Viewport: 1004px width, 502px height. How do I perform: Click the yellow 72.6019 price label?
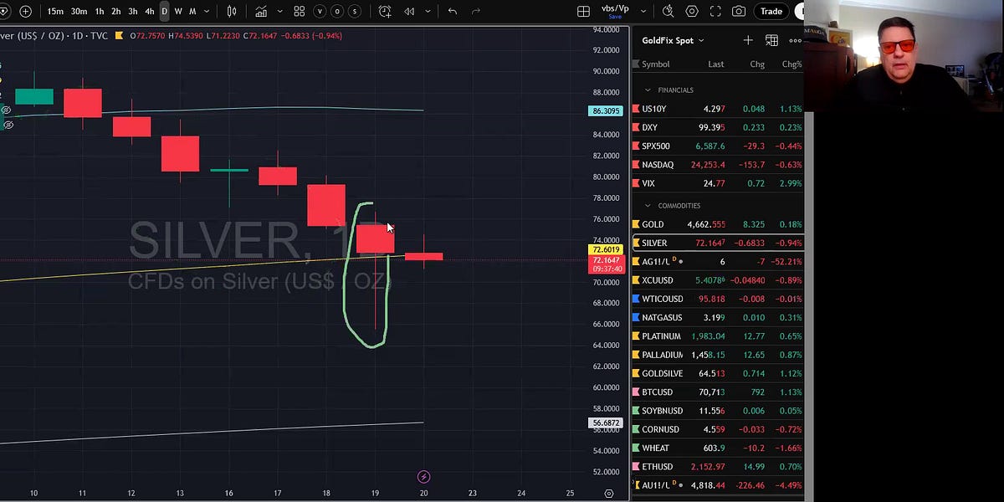coord(606,249)
